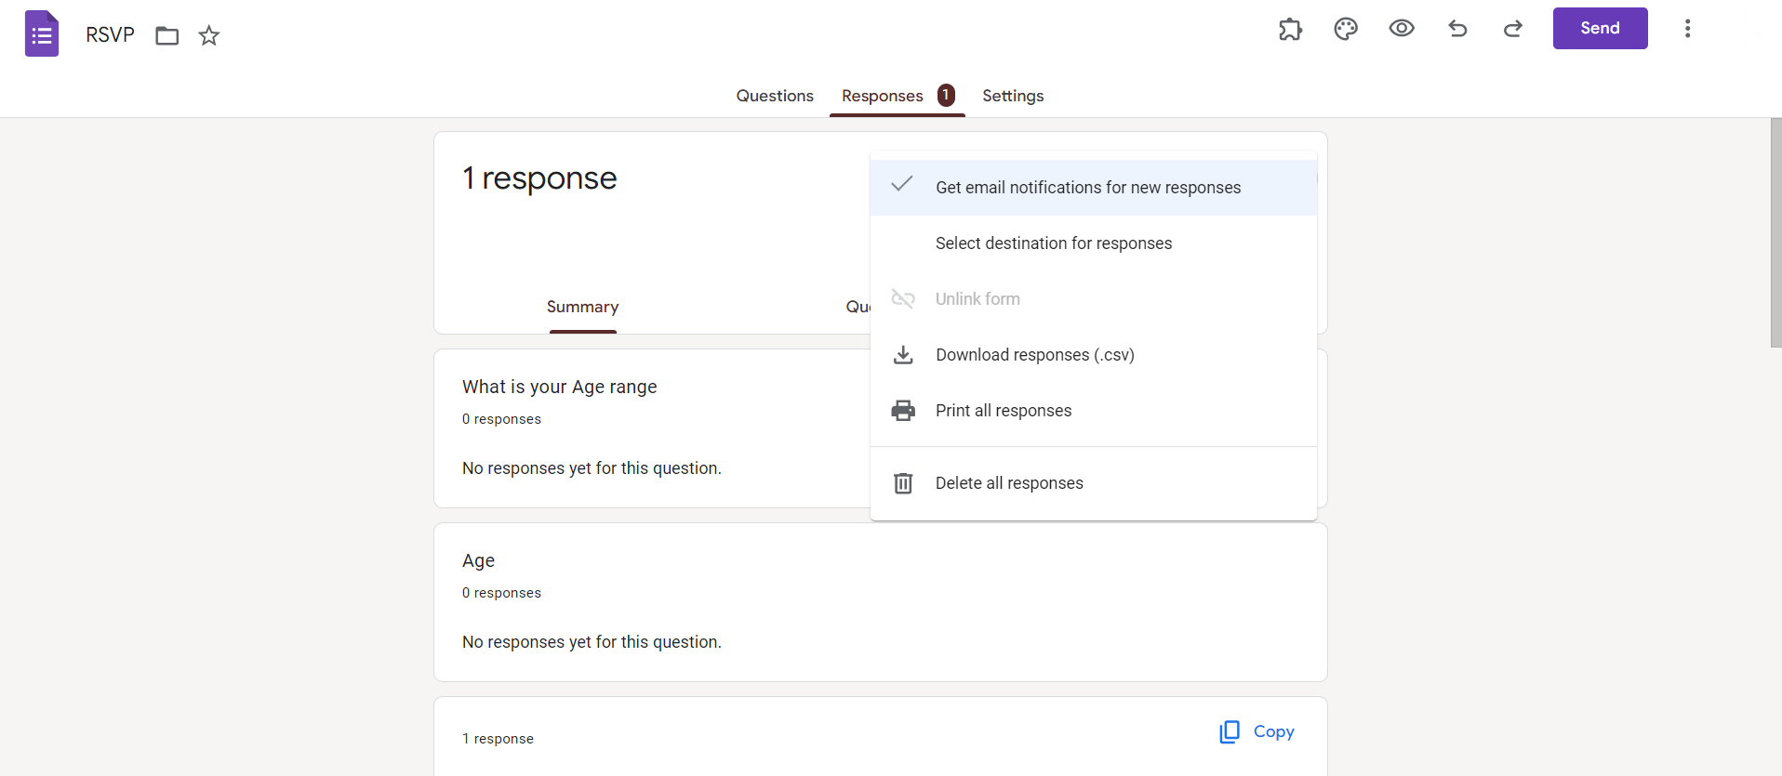Star the RSVP form
The height and width of the screenshot is (776, 1782).
point(209,36)
